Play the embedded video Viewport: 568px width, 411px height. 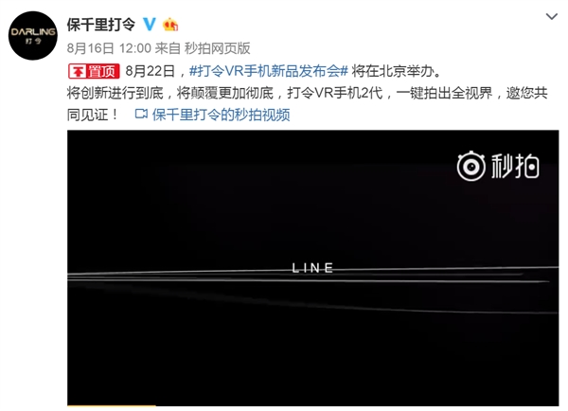point(313,268)
